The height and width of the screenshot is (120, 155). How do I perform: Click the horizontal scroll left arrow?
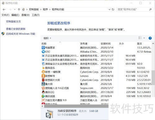pyautogui.click(x=42, y=106)
